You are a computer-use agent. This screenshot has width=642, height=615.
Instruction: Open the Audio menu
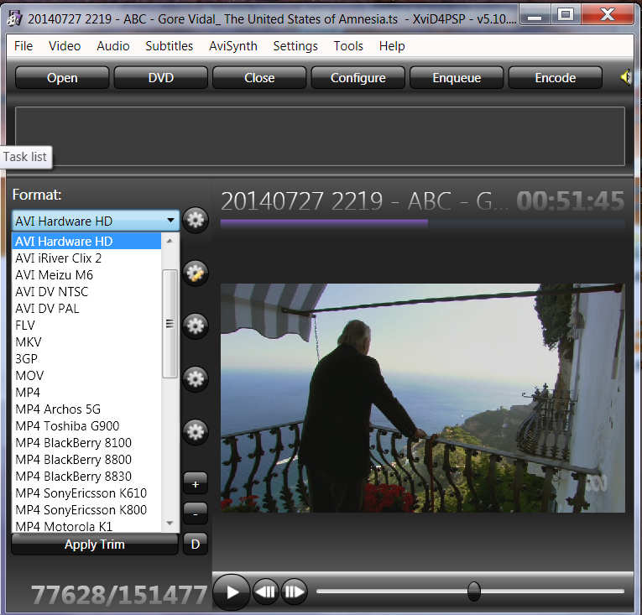pyautogui.click(x=113, y=46)
